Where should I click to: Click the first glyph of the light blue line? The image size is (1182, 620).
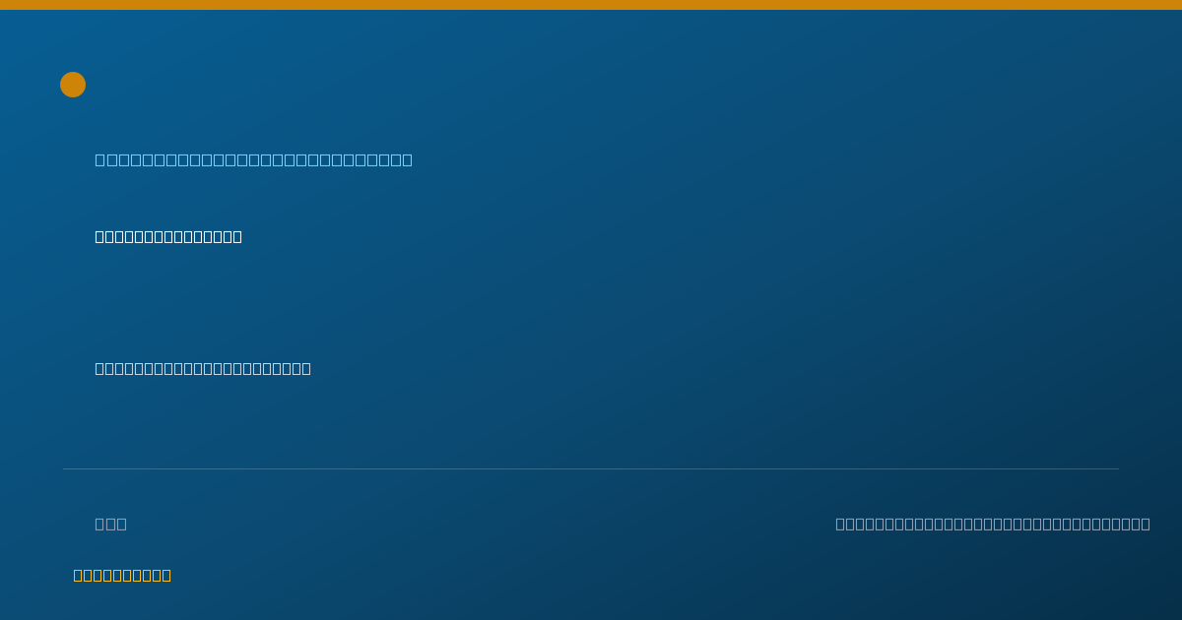pos(100,159)
